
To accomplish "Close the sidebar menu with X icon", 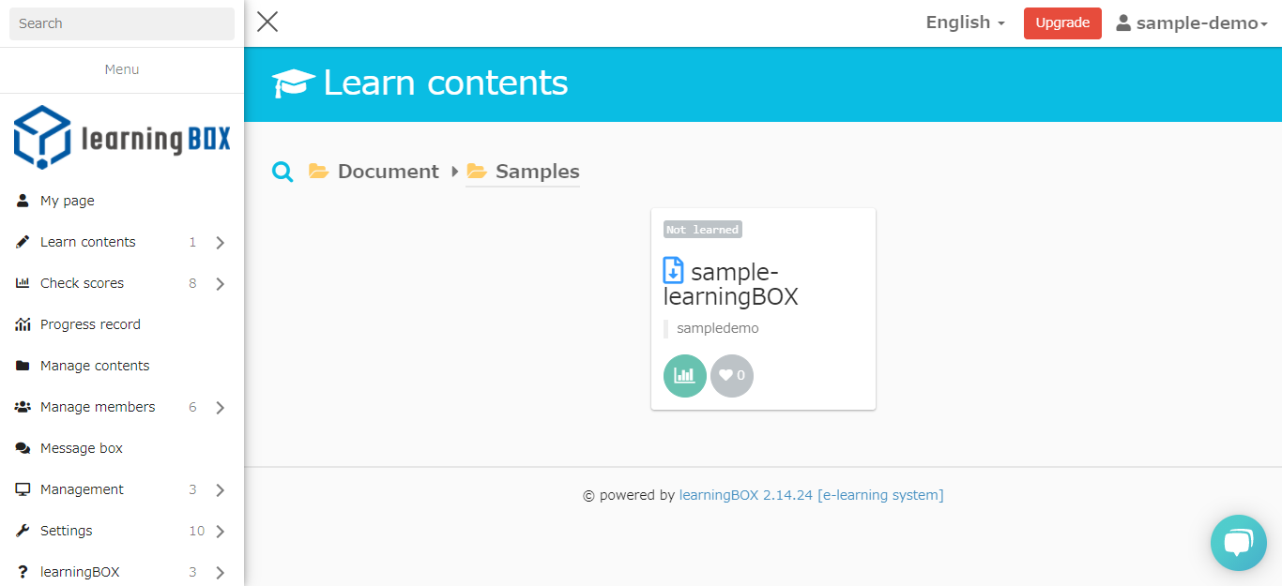I will click(267, 23).
